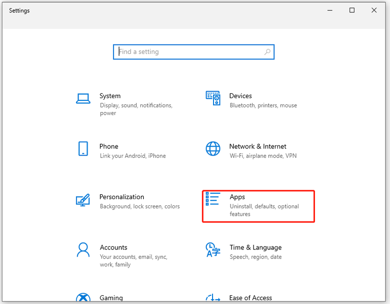This screenshot has width=390, height=304.
Task: Open the Devices keyboard and speaker icon
Action: [x=213, y=98]
